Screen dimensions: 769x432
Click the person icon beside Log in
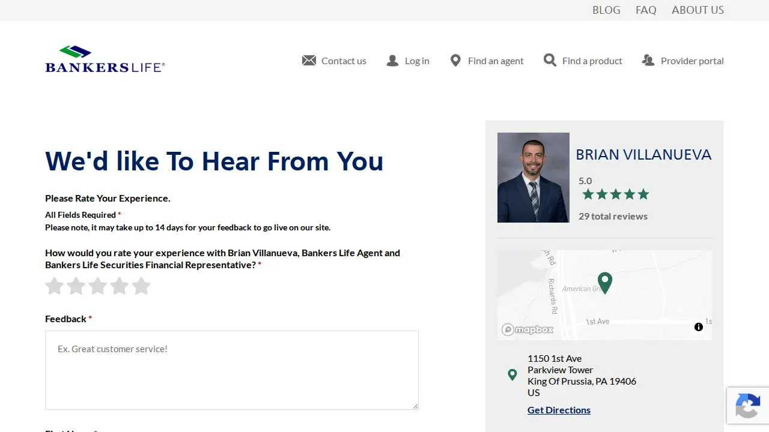click(392, 61)
